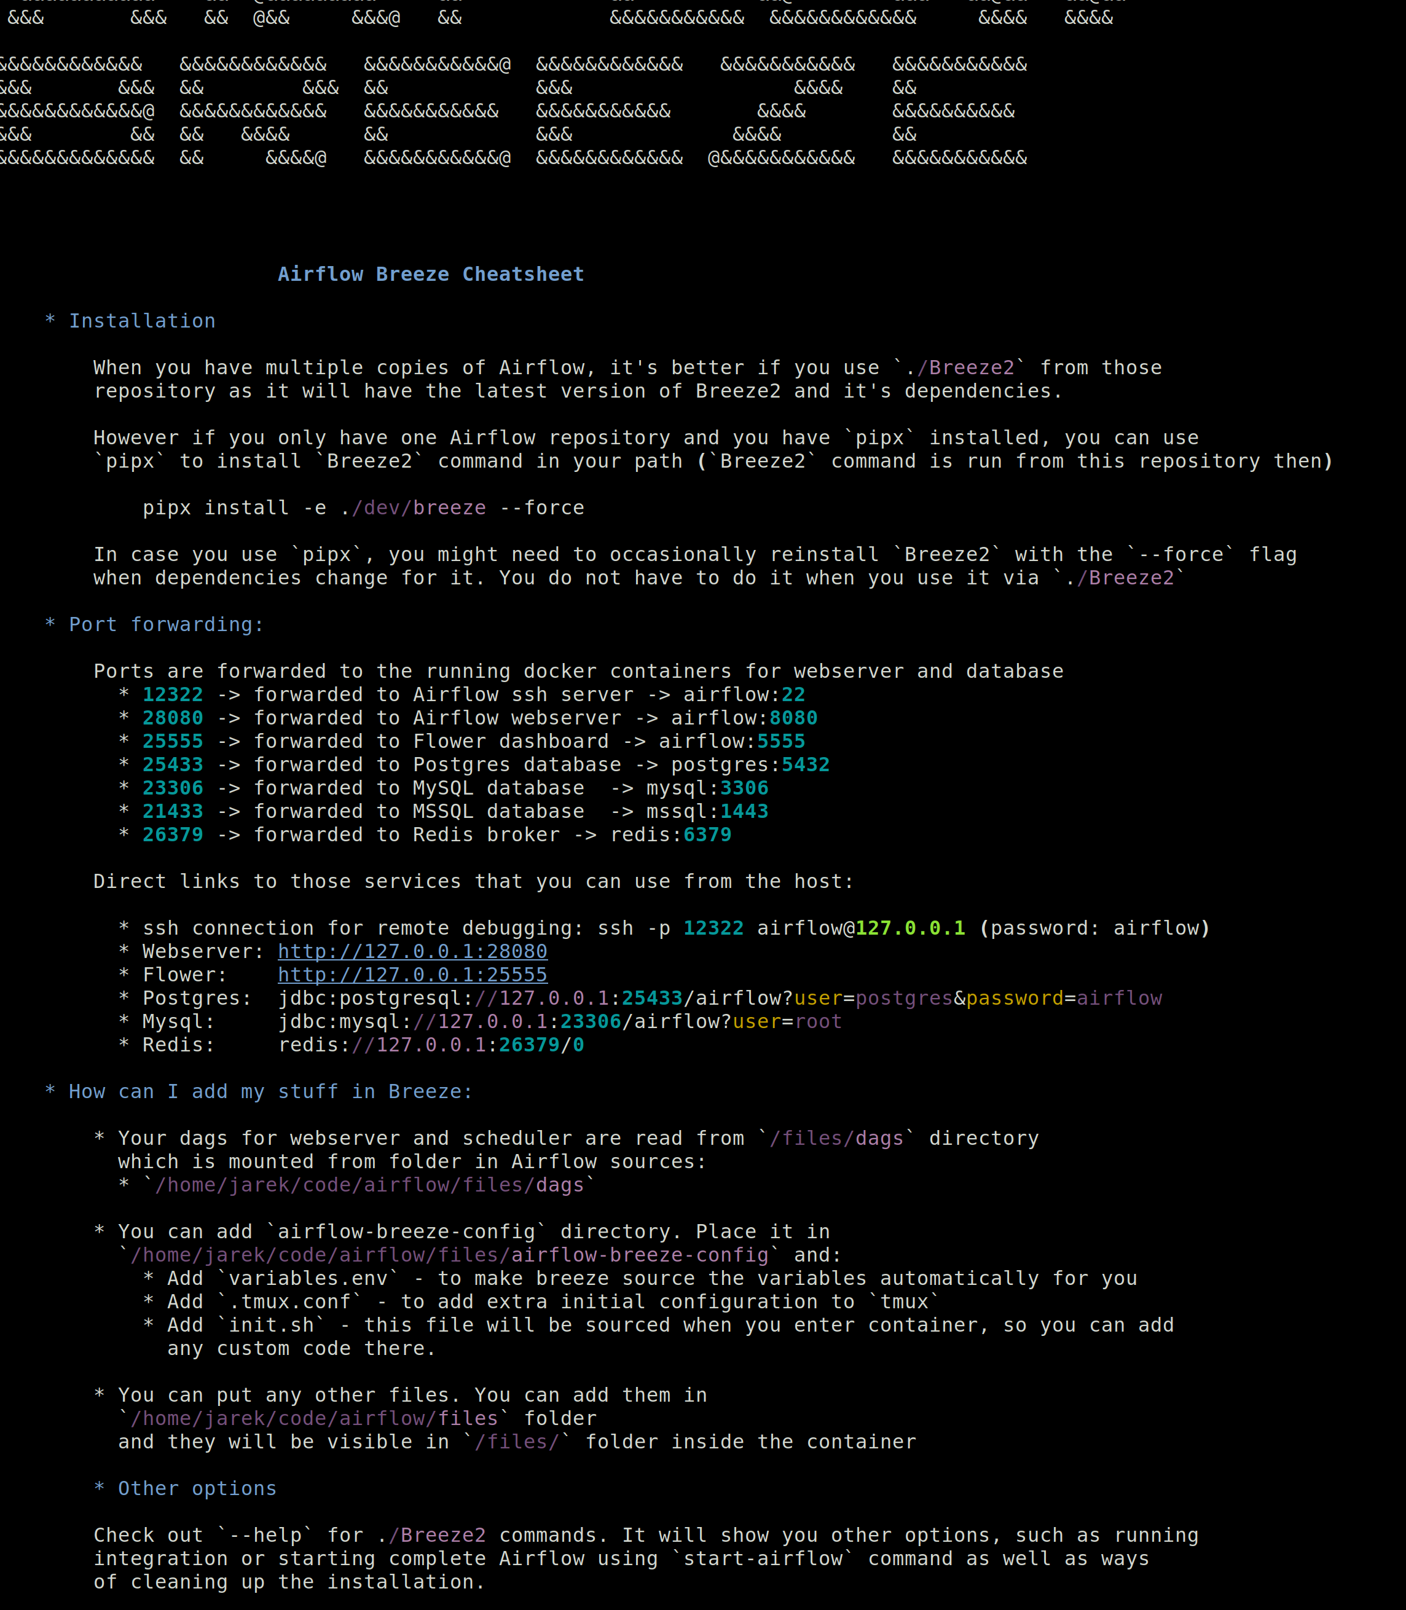Click port 26379 for Redis broker
Image resolution: width=1406 pixels, height=1610 pixels.
(173, 835)
